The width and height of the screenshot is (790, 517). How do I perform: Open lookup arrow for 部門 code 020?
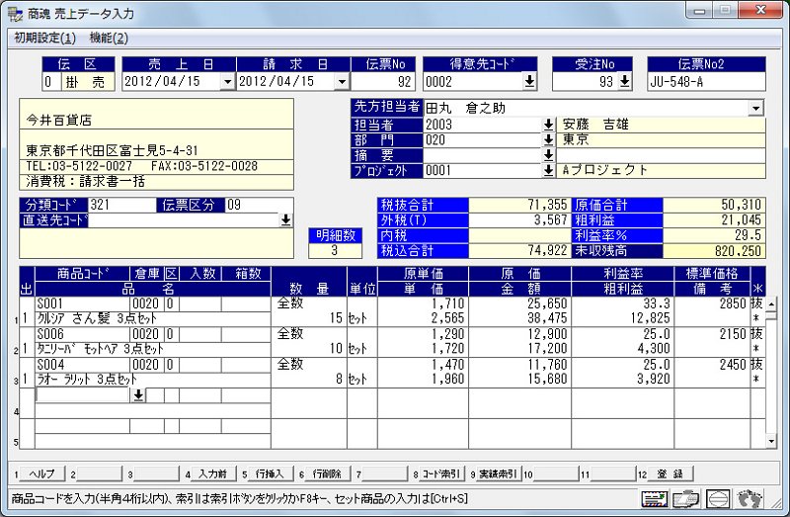[x=548, y=139]
